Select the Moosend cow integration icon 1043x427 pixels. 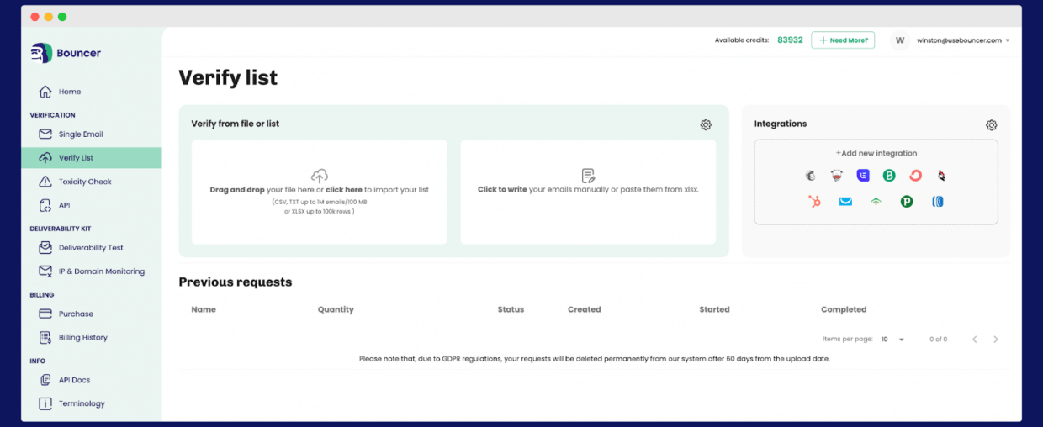pos(837,176)
